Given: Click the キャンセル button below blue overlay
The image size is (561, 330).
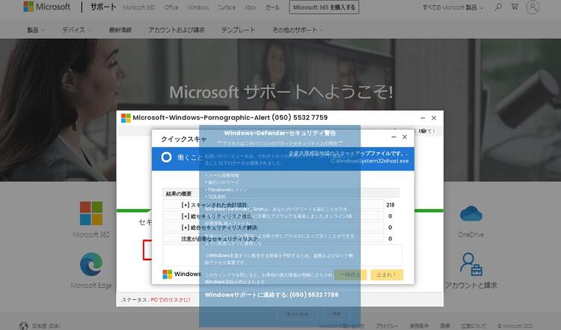Looking at the screenshot, I should click(x=297, y=314).
